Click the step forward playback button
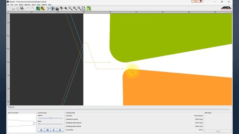 pos(60,130)
